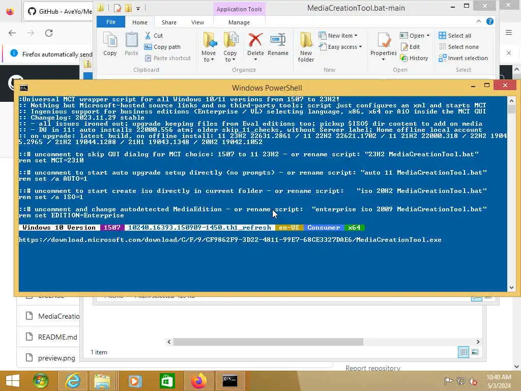Click the MediaCreationTool.exe download URL text
Viewport: 521px width, 391px height.
pos(230,240)
